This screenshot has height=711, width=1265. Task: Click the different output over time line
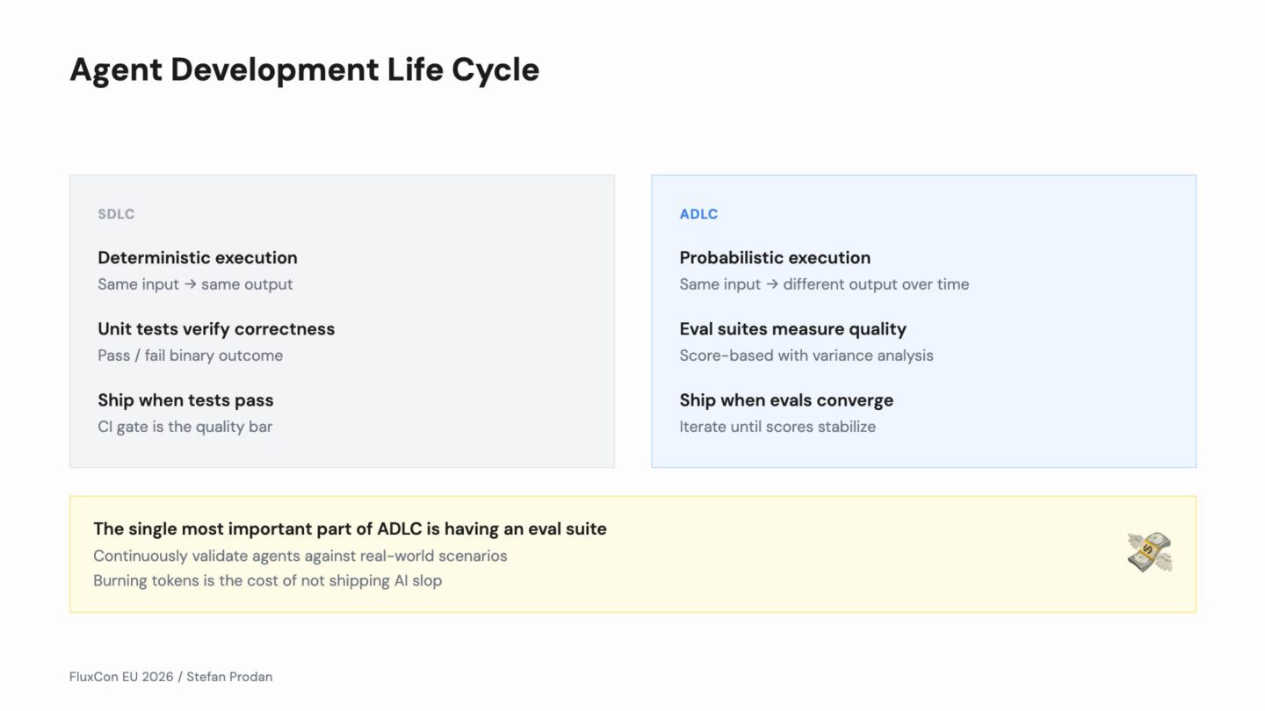point(824,284)
